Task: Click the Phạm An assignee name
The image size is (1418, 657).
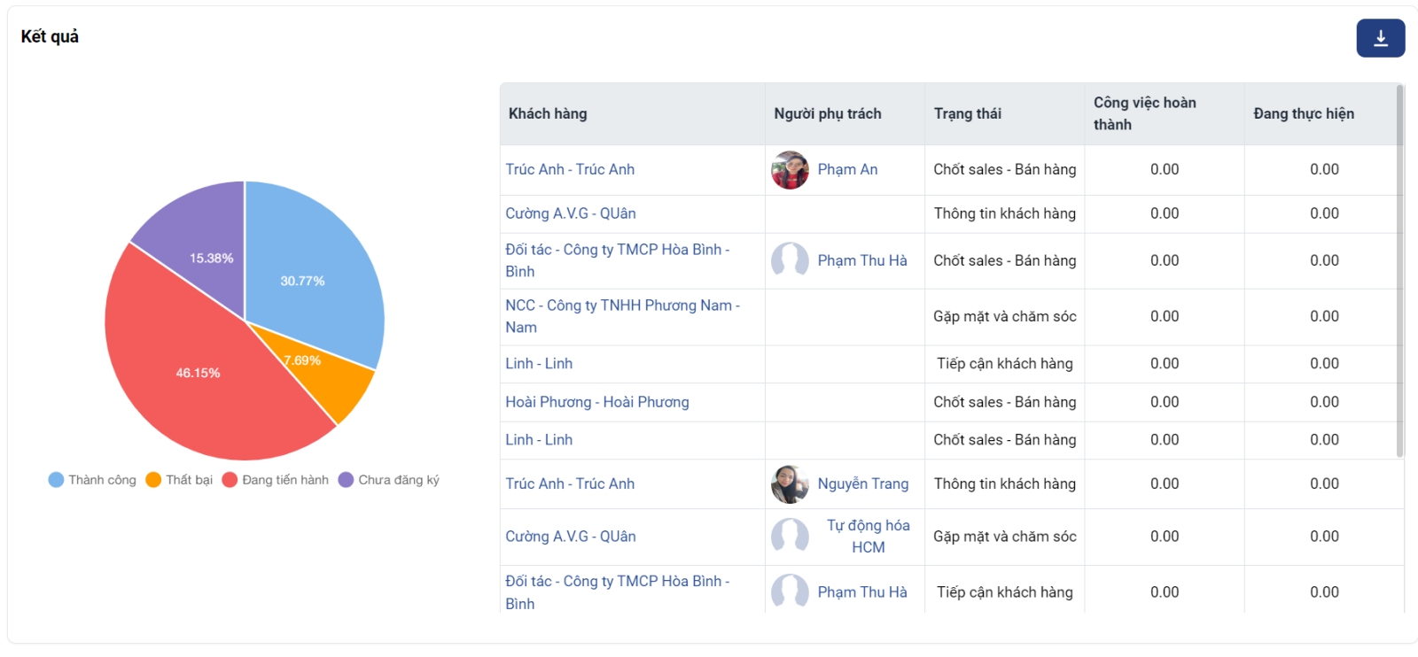Action: coord(847,170)
